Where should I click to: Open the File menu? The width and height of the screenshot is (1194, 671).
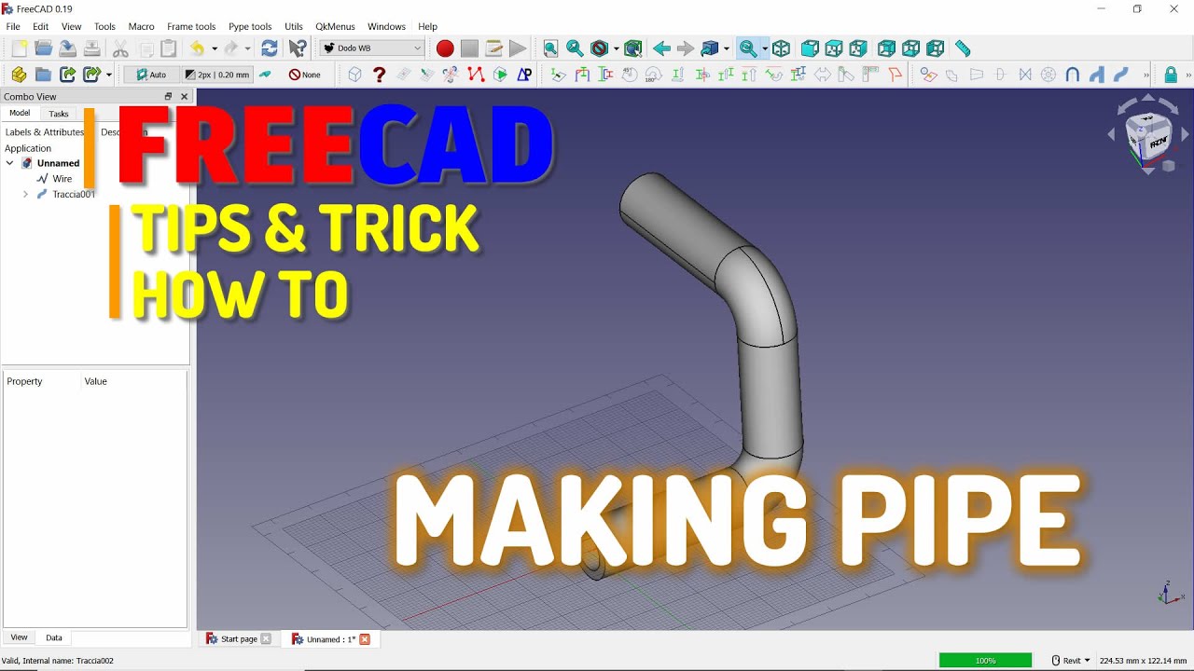[x=13, y=26]
